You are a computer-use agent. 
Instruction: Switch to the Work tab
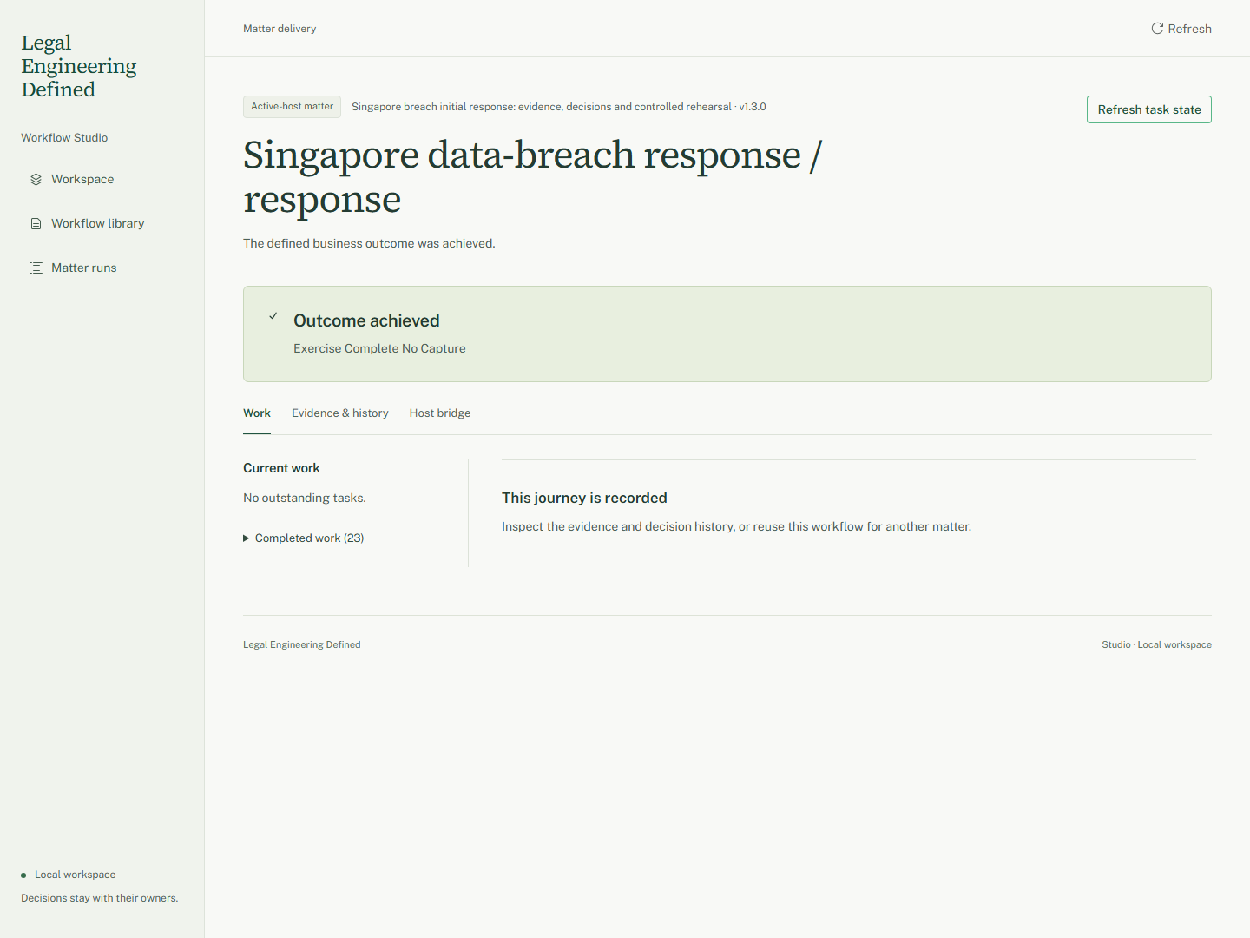257,413
